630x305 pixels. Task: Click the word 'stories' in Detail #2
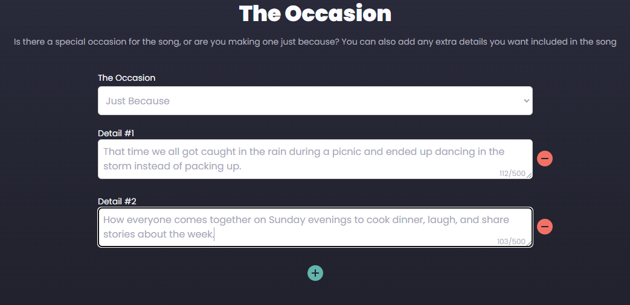(x=119, y=234)
